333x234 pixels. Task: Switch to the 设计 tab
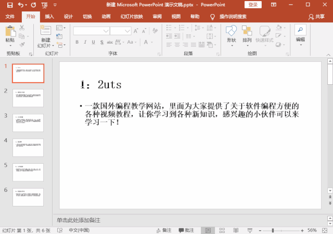68,17
